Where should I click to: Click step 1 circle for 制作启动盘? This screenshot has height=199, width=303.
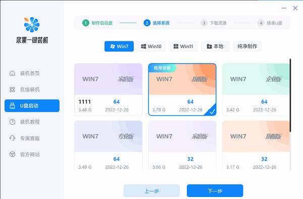click(86, 23)
